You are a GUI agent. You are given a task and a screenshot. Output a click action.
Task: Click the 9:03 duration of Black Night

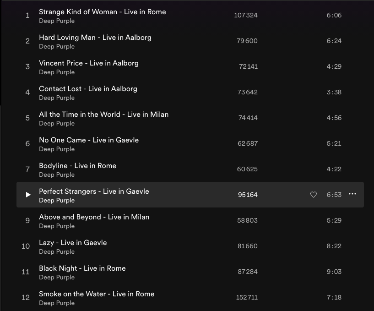334,272
